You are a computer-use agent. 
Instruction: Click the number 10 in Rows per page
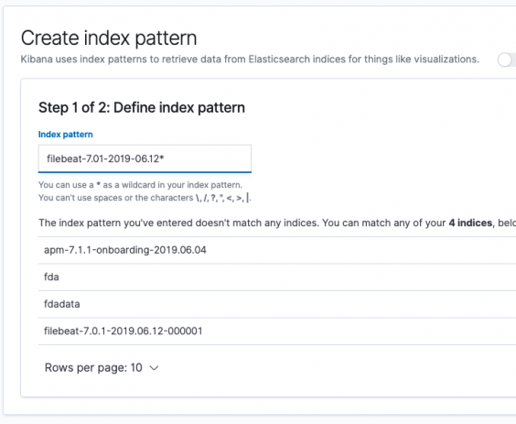pos(136,367)
